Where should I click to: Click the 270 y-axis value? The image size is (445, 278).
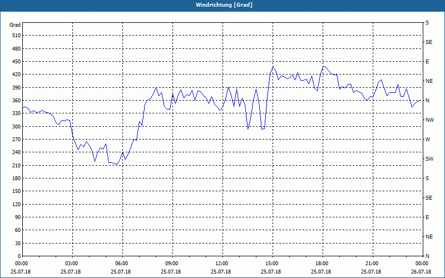click(17, 140)
